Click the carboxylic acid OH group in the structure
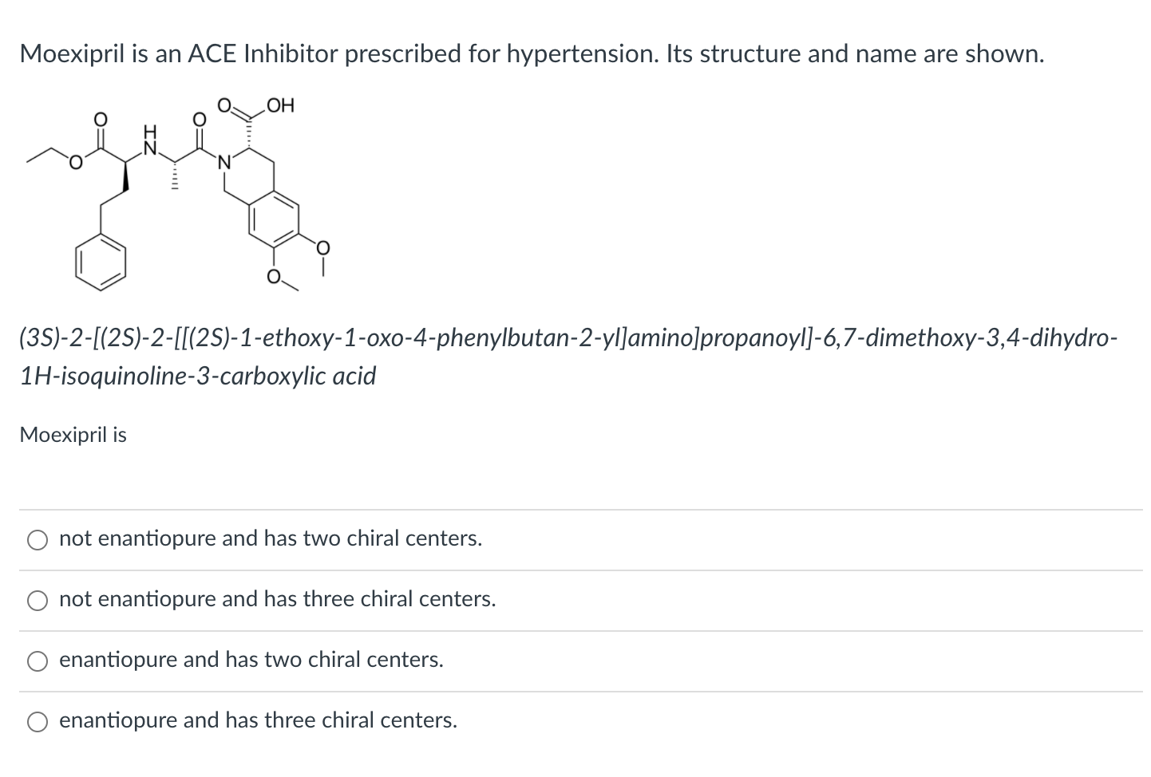Viewport: 1151px width, 777px height. (281, 105)
